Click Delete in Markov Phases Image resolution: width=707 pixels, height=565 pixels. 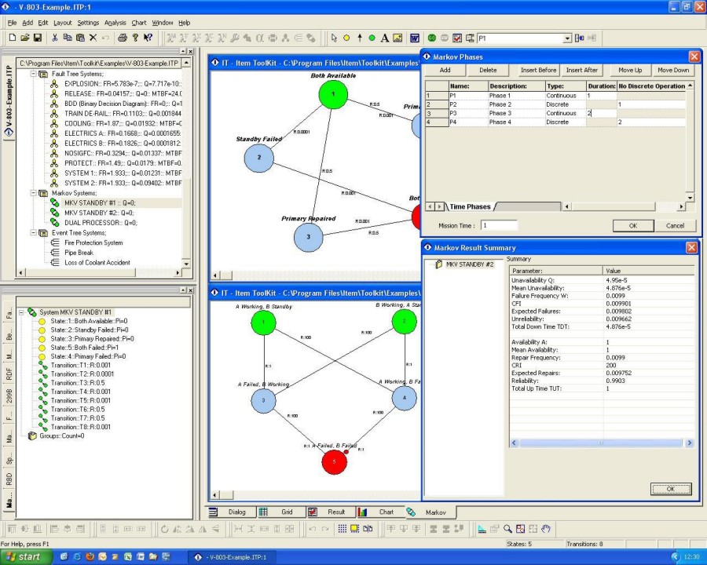tap(488, 70)
